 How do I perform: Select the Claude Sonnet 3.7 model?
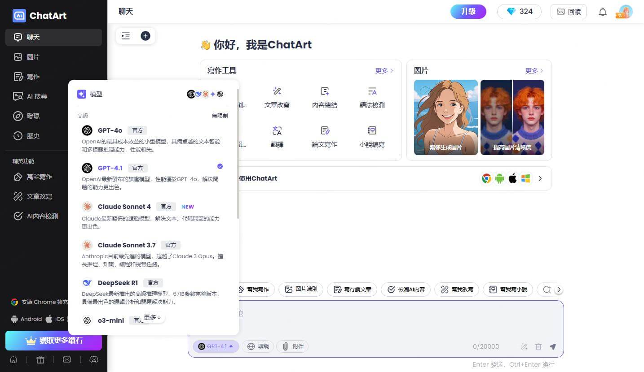click(153, 254)
